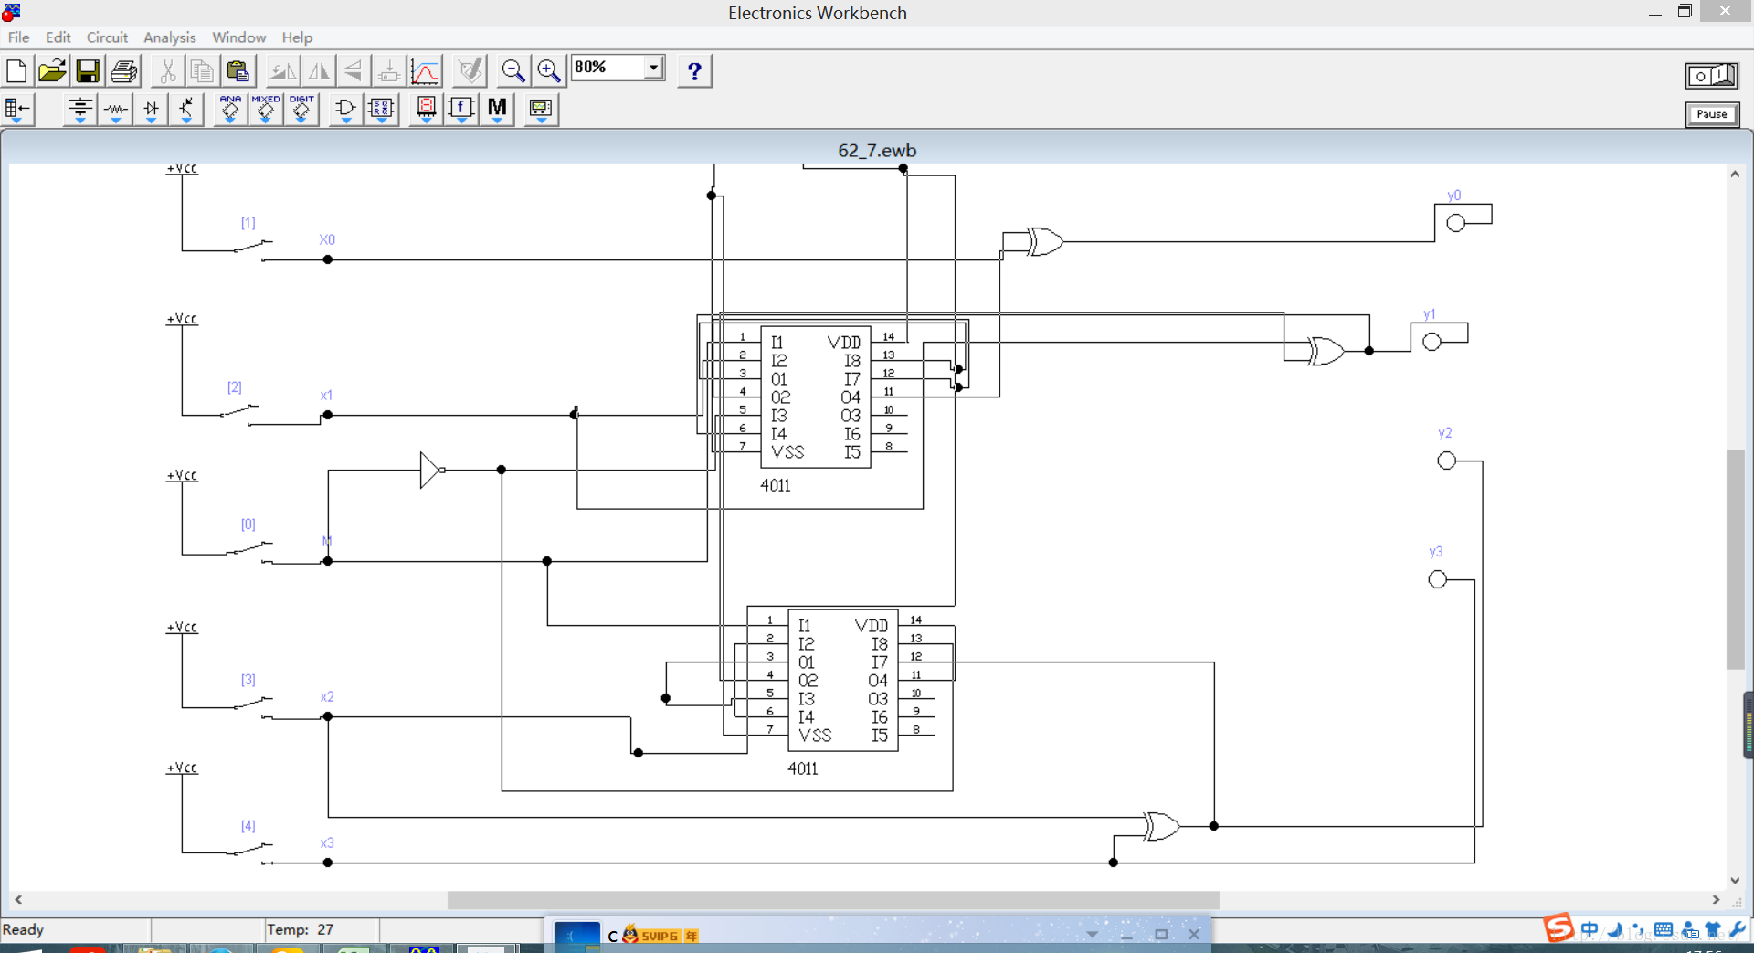
Task: Open the Instruments parts bin
Action: click(541, 110)
